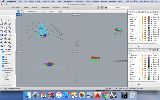Select the Ellipse tool in left toolbar
The height and width of the screenshot is (100, 160).
pyautogui.click(x=9, y=24)
